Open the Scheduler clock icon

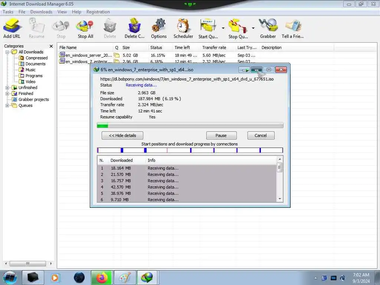point(183,28)
